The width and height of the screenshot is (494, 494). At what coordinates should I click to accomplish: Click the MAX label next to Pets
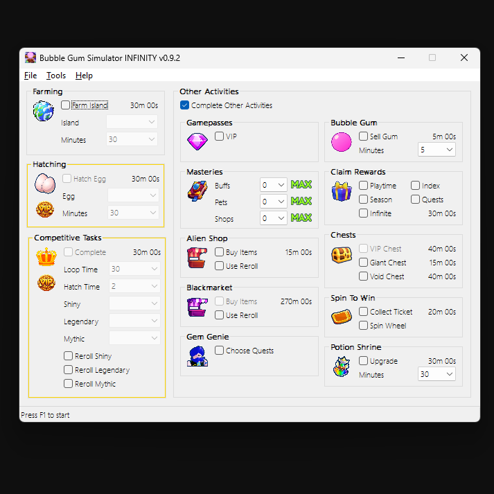[301, 201]
